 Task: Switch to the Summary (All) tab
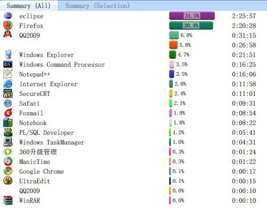(29, 6)
